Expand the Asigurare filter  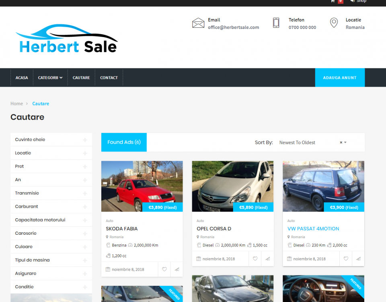[x=51, y=273]
